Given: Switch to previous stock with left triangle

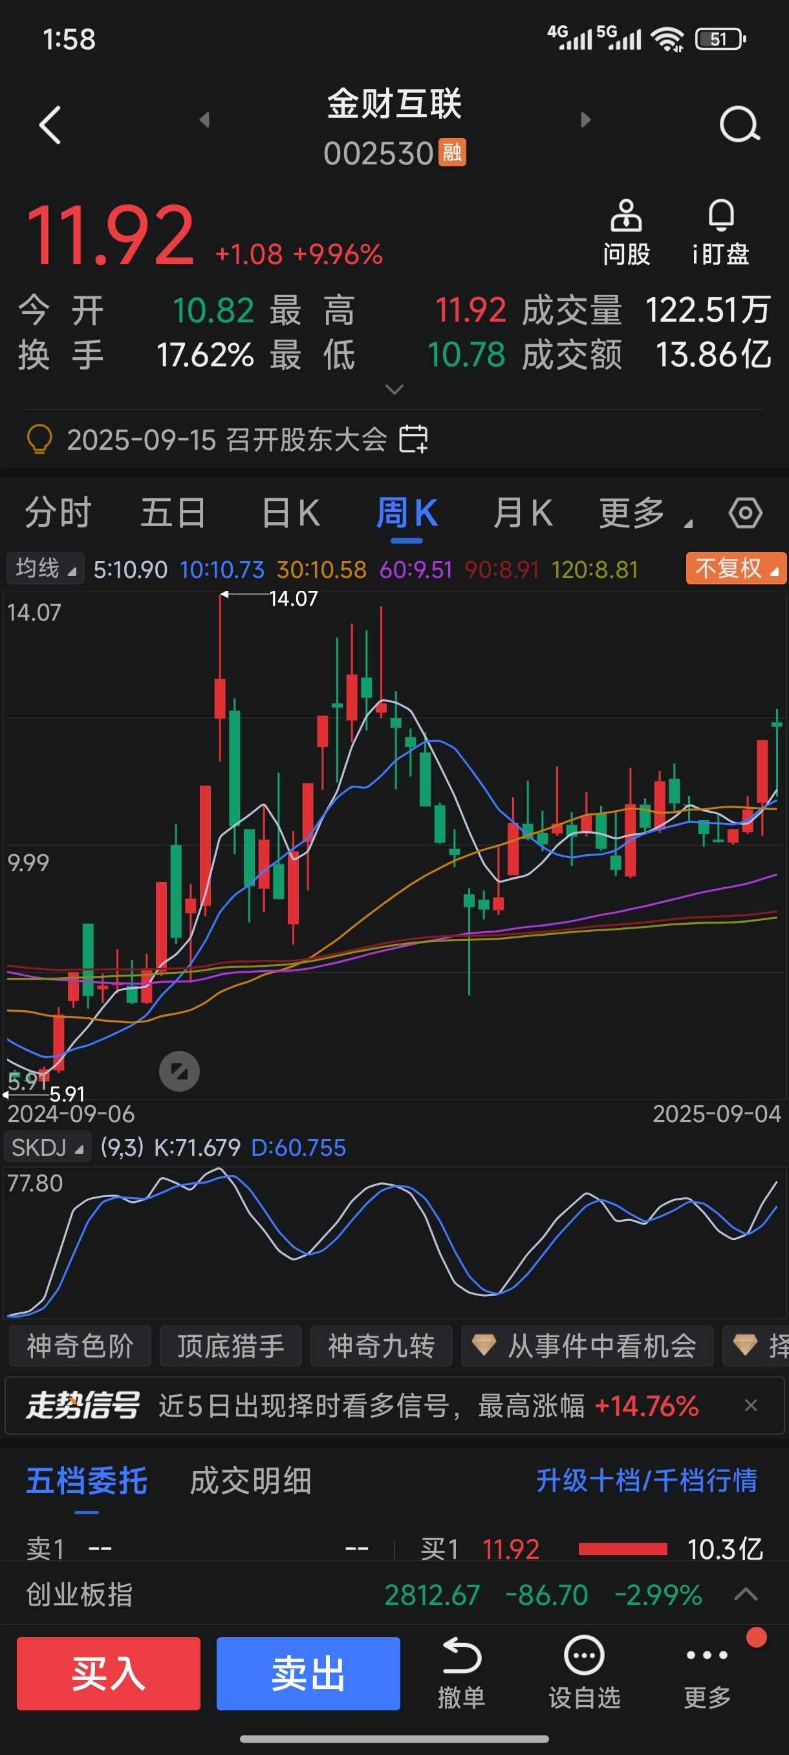Looking at the screenshot, I should (x=204, y=120).
